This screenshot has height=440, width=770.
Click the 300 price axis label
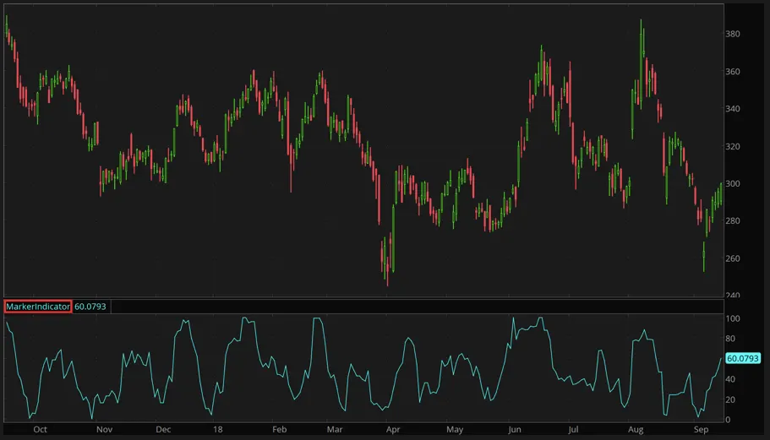[x=733, y=183]
